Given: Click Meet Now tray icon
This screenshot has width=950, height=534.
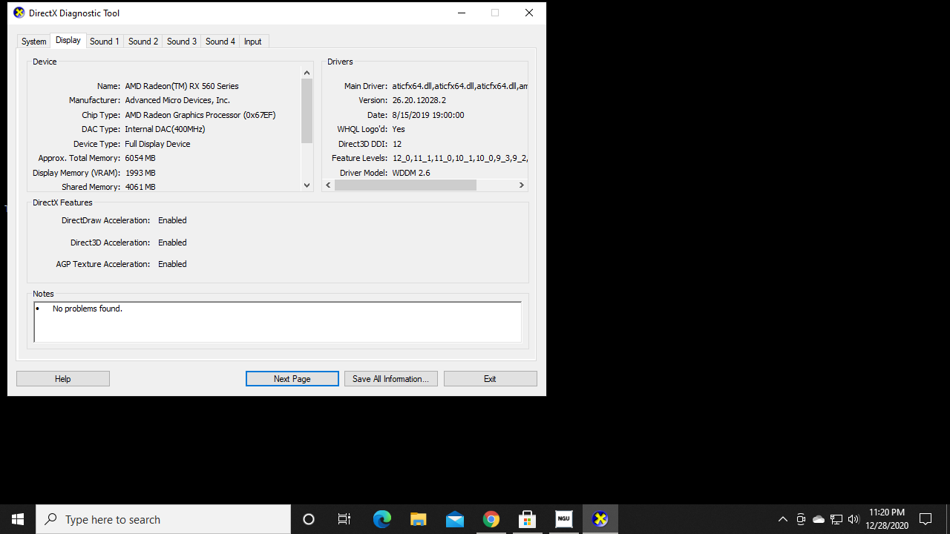Looking at the screenshot, I should tap(801, 519).
